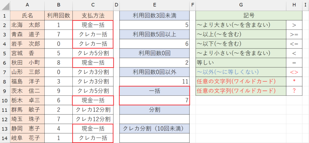
Task: Click the 分割 label cell
Action: pyautogui.click(x=154, y=110)
